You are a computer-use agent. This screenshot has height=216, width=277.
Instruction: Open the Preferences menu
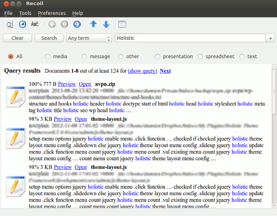coord(52,13)
